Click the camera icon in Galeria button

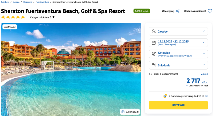pyautogui.click(x=122, y=111)
